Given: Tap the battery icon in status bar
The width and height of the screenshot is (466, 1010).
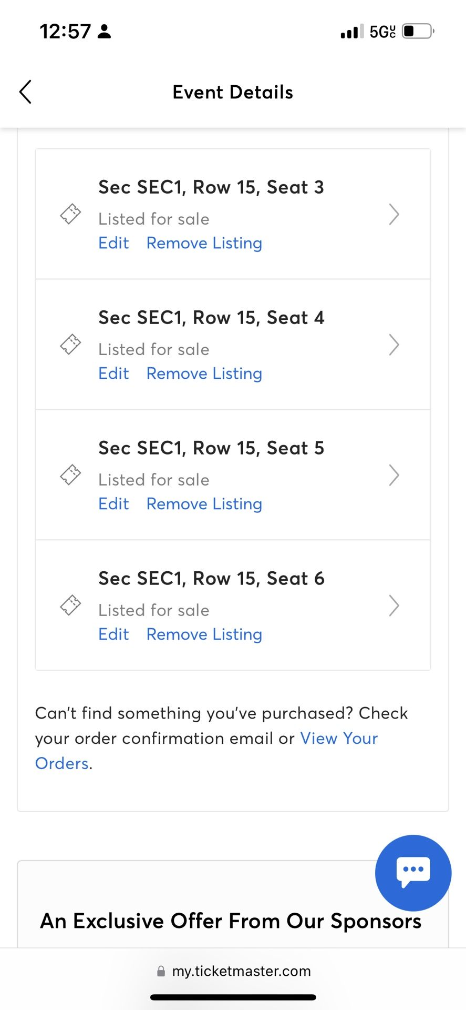Looking at the screenshot, I should point(418,31).
